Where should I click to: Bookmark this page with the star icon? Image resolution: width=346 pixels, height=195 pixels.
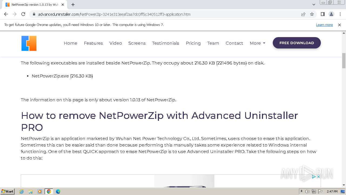pos(312,14)
